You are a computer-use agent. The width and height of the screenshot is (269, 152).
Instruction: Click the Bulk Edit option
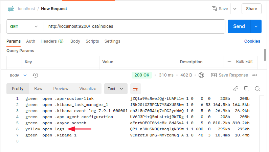point(244,62)
